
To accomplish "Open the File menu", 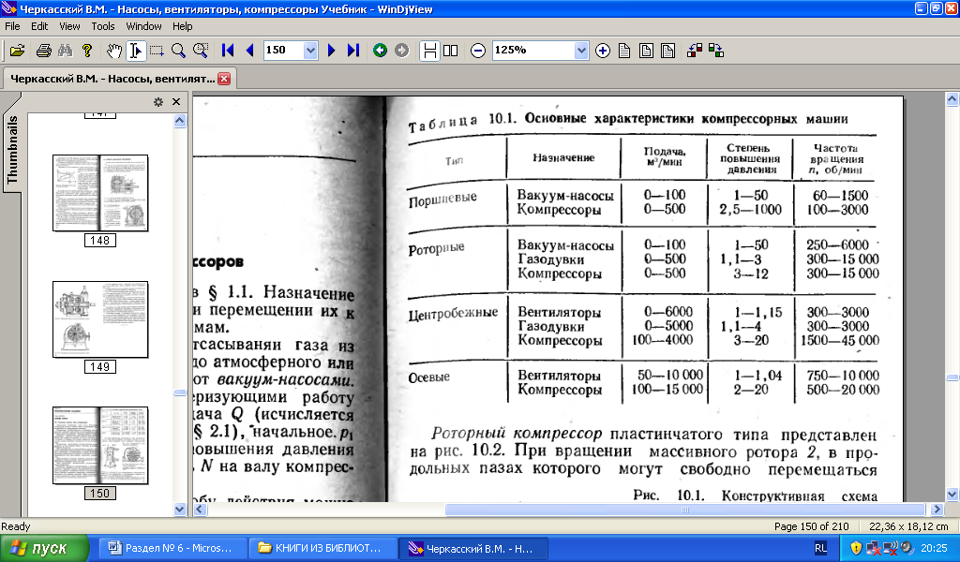I will [12, 26].
